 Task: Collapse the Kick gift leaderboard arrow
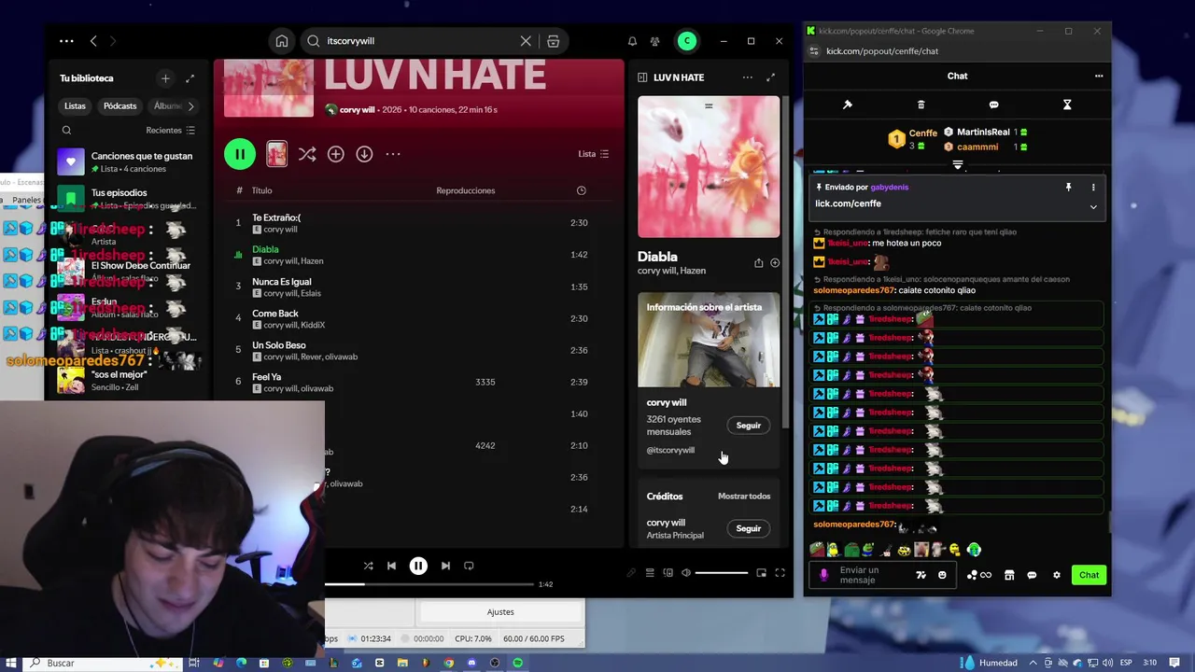(958, 165)
